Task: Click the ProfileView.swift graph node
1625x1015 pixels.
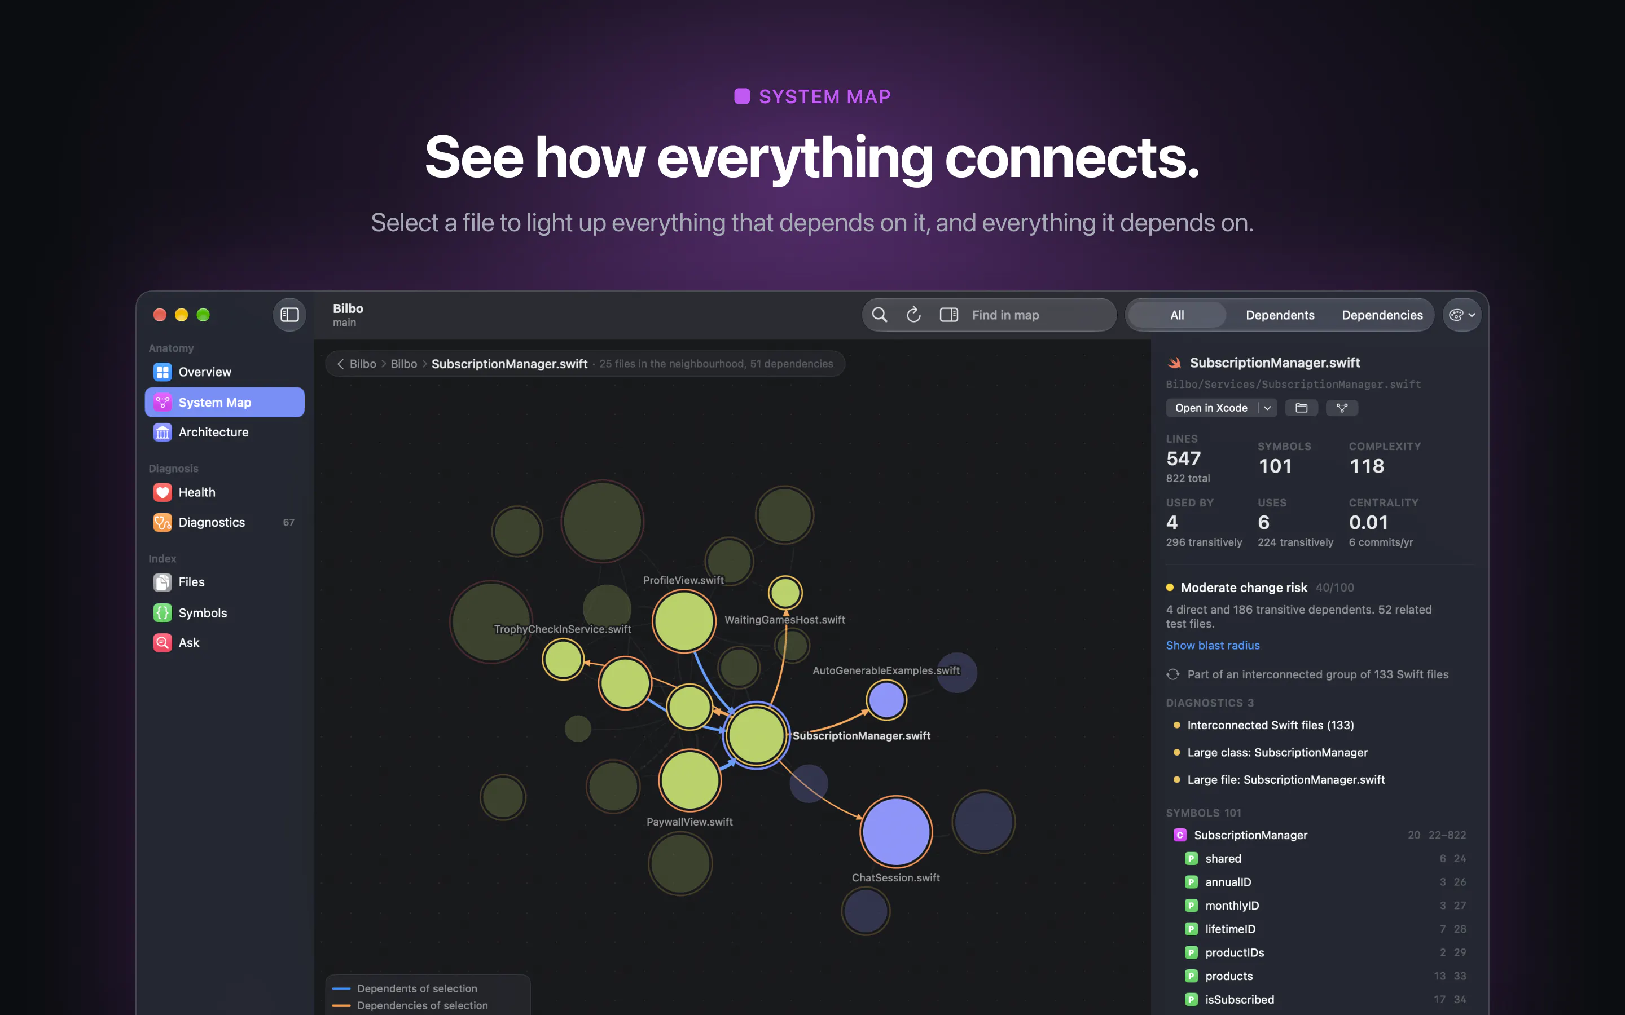Action: [684, 621]
